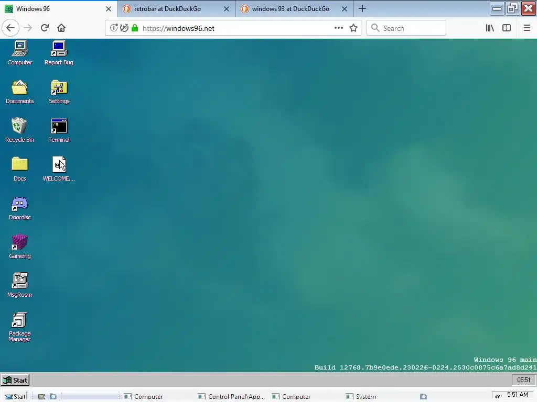Go to the browser home page
The image size is (537, 402).
coord(61,28)
